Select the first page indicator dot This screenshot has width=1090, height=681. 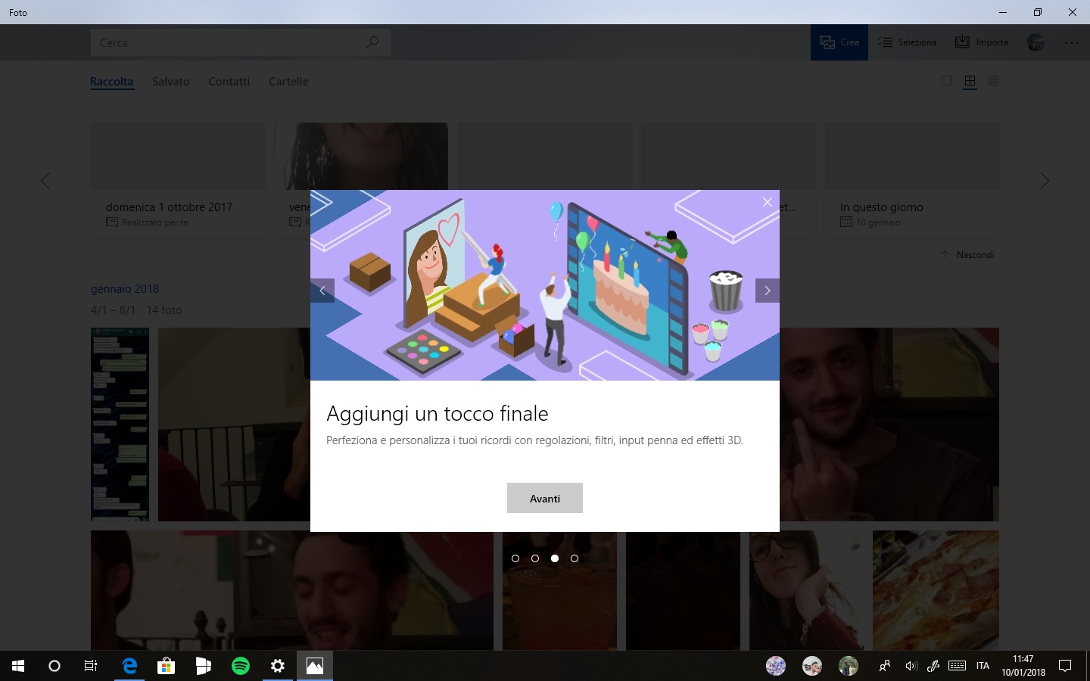coord(515,558)
